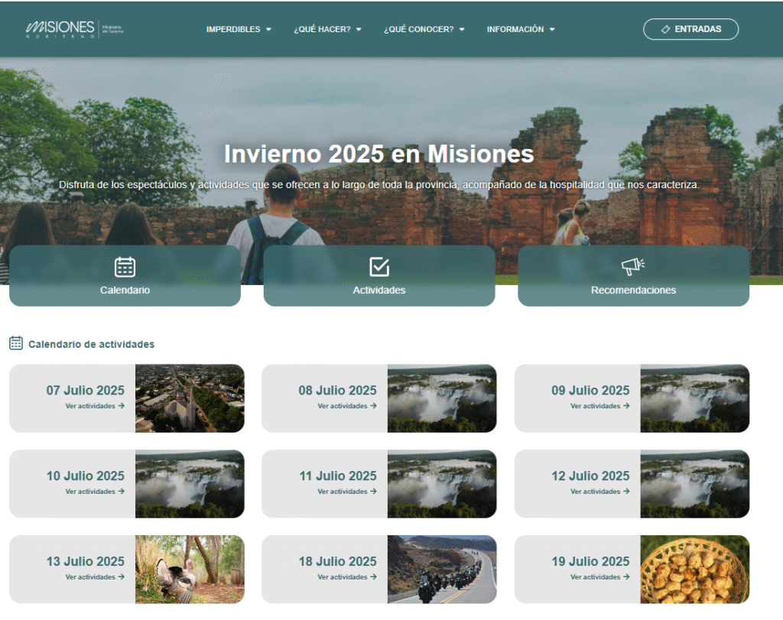Click the ticket icon beside ENTRADAS
Screen dimensions: 783x620
point(664,29)
